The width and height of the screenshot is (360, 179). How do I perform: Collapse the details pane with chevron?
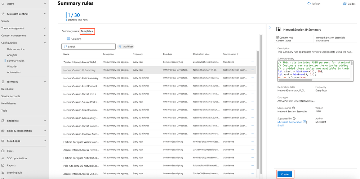click(270, 27)
